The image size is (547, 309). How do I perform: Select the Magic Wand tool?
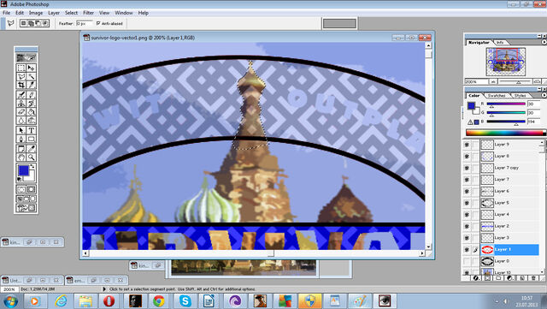31,76
